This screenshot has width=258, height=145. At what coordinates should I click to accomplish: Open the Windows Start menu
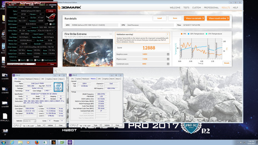point(3,142)
